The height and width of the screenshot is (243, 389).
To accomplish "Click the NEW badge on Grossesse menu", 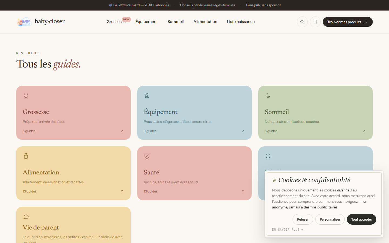I will (x=126, y=19).
